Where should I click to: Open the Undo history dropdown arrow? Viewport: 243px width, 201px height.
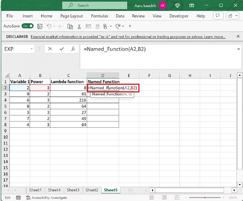coord(54,26)
